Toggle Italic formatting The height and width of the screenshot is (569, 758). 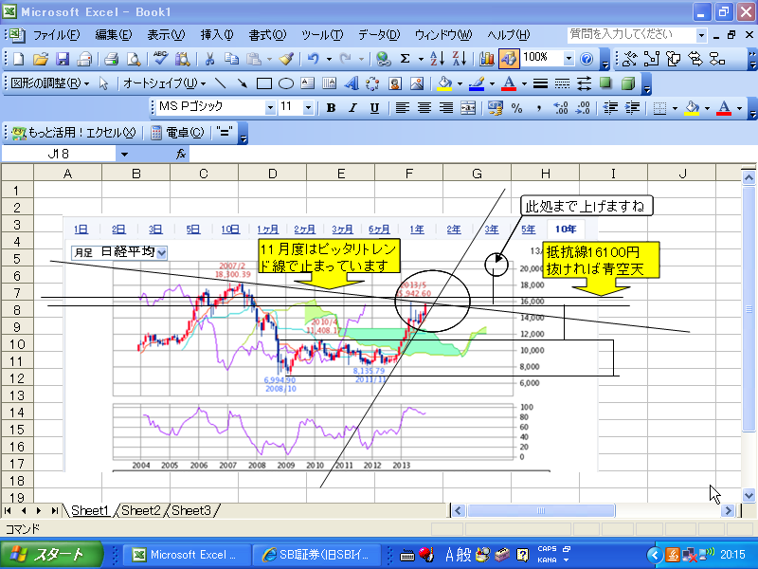pos(352,108)
